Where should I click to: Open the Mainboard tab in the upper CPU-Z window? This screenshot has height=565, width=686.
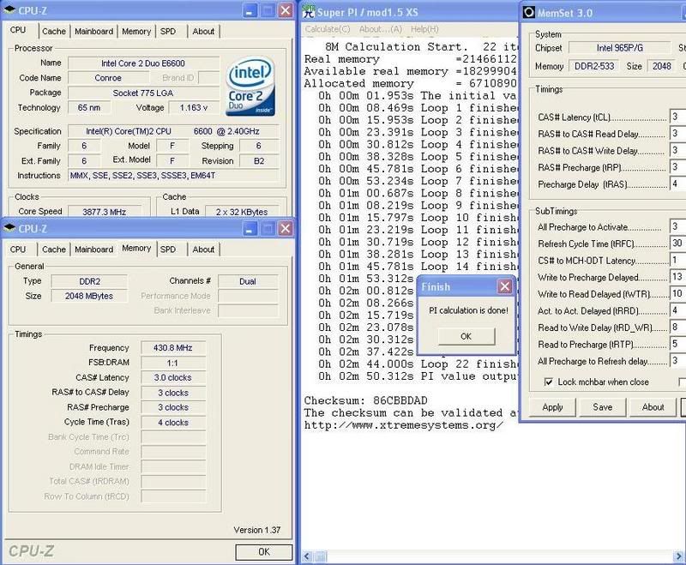coord(93,32)
